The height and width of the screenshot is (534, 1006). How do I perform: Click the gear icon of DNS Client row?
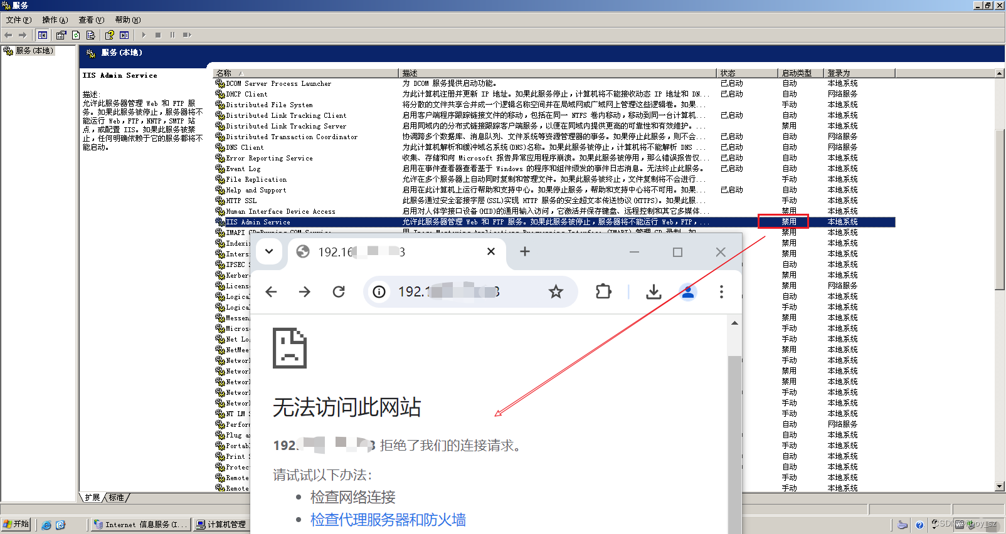(x=220, y=147)
